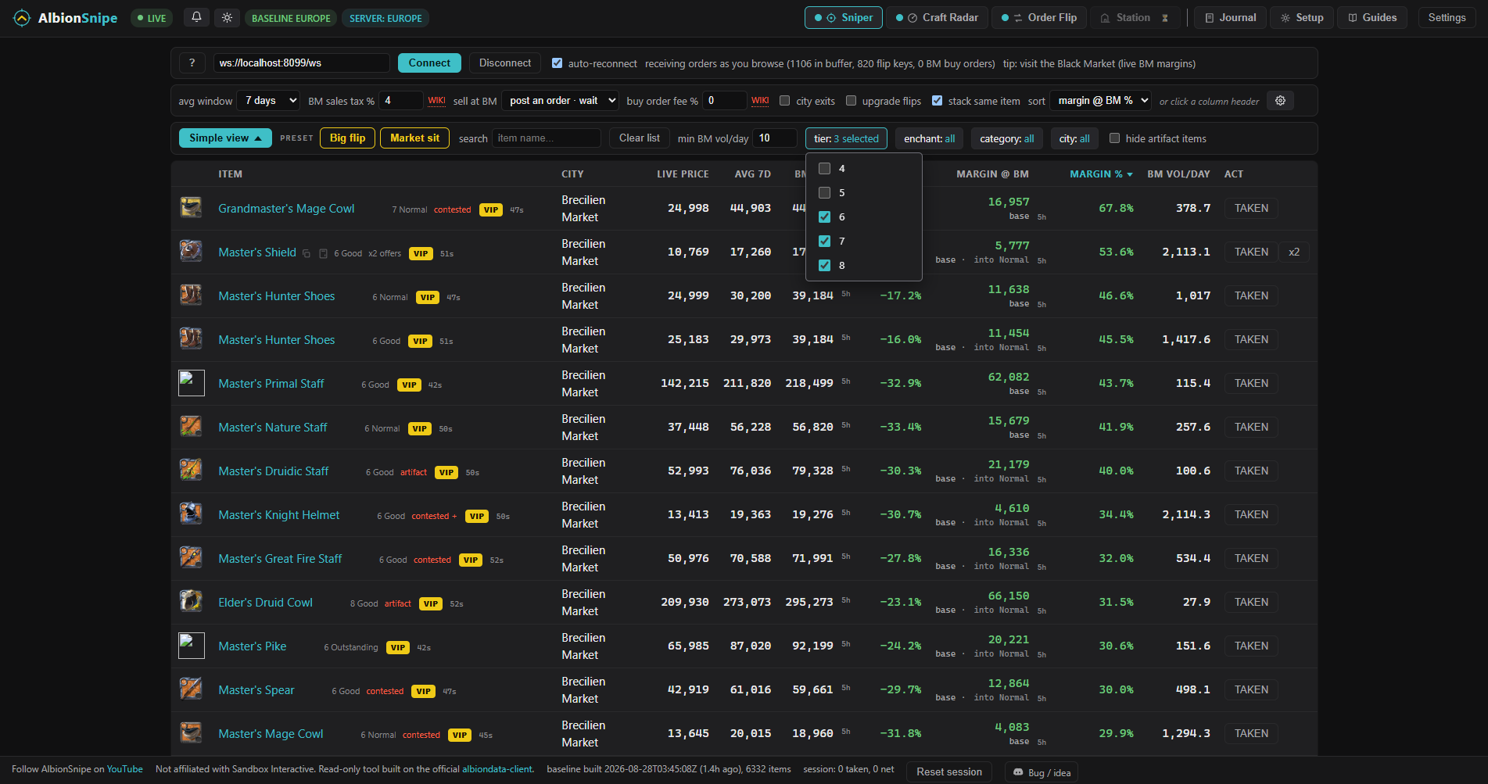The image size is (1488, 784).
Task: Click the websocket URL input field
Action: (x=302, y=63)
